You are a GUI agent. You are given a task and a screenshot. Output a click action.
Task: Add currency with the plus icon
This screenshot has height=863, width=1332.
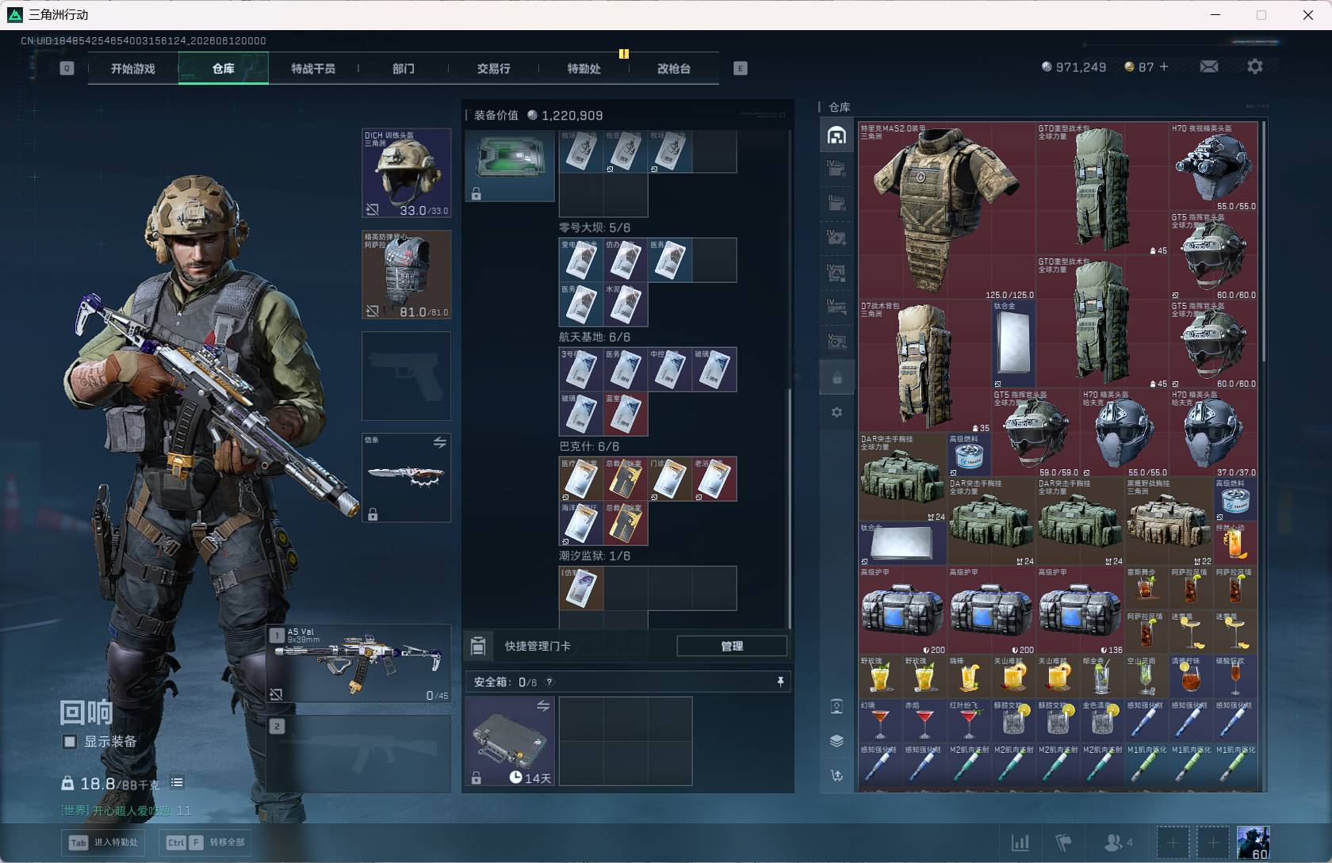(x=1164, y=67)
